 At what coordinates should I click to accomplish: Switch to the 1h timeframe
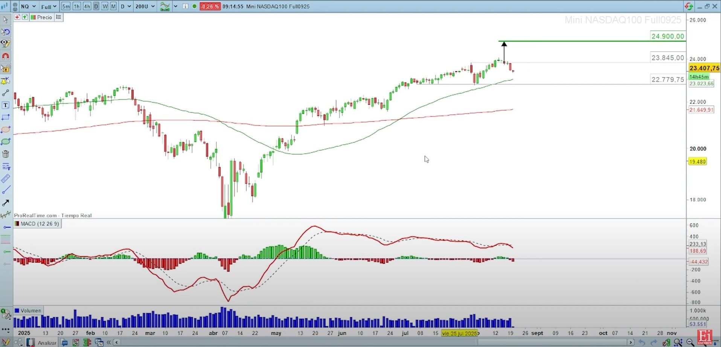76,6
